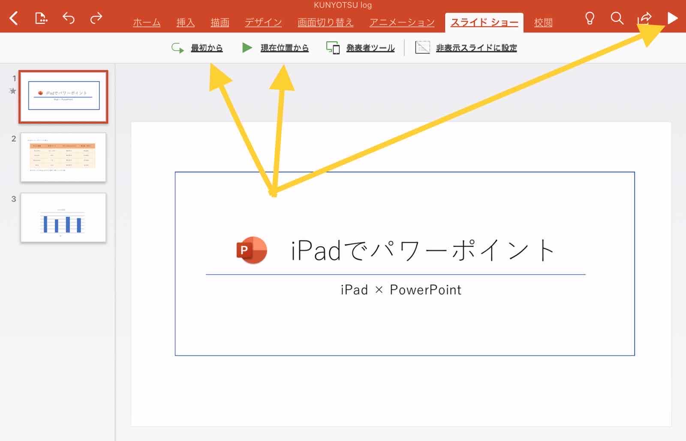Click the 発表者ツール button
The height and width of the screenshot is (441, 686).
coord(370,48)
